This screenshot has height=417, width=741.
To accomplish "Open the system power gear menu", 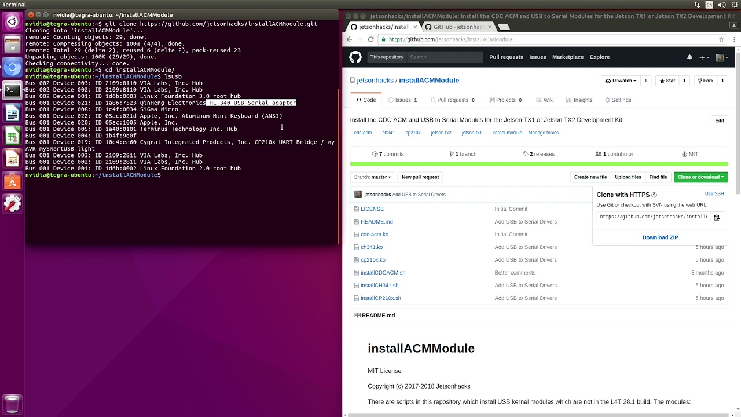I will (x=734, y=5).
